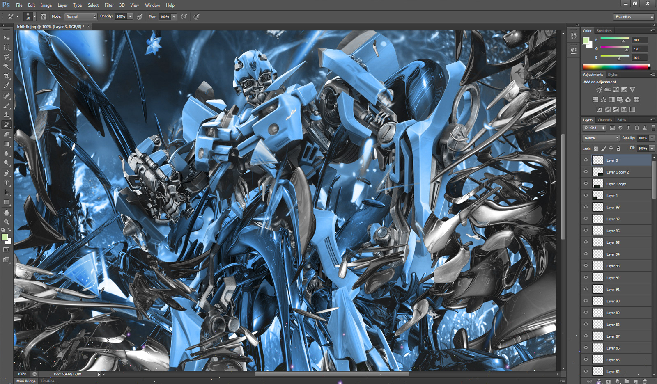
Task: Select the Magic Wand tool
Action: (7, 66)
